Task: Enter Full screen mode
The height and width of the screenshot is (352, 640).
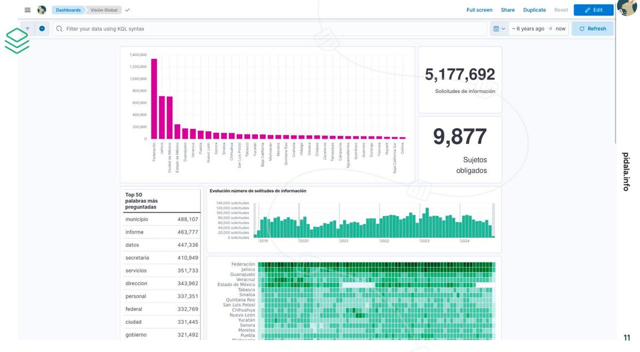Action: [x=479, y=10]
